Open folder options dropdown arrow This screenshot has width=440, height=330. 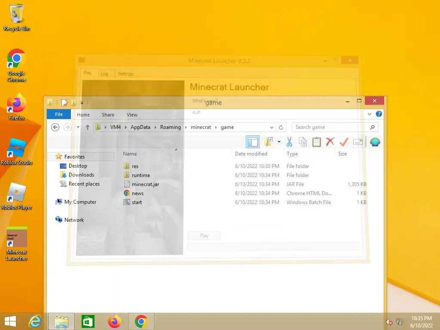coord(279,142)
